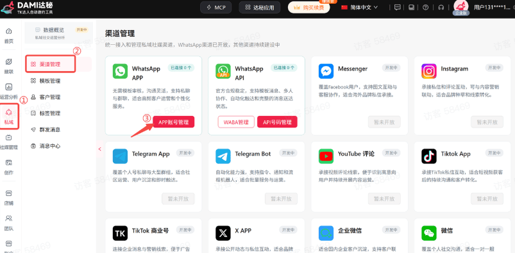Click 已连接 0 个 badge on WhatsApp APP

click(181, 68)
